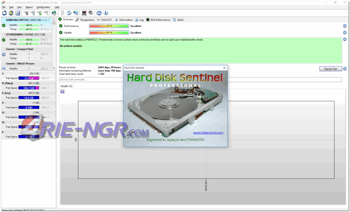Select the Generic- Compact Flash disk entry
The image size is (350, 212).
pyautogui.click(x=27, y=53)
